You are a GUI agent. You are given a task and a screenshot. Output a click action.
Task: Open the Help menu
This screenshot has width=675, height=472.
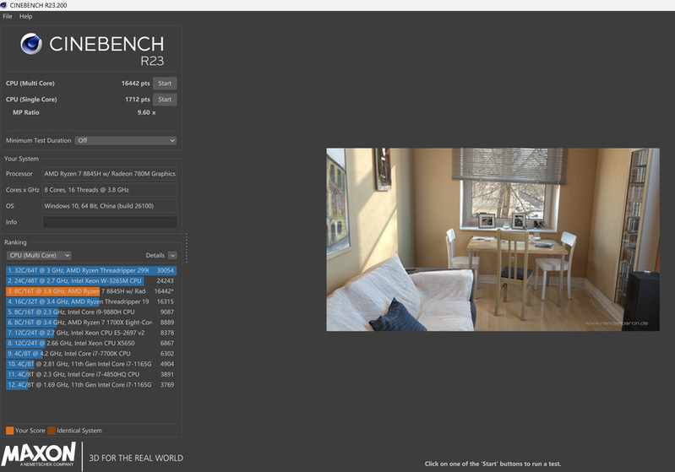(x=26, y=16)
